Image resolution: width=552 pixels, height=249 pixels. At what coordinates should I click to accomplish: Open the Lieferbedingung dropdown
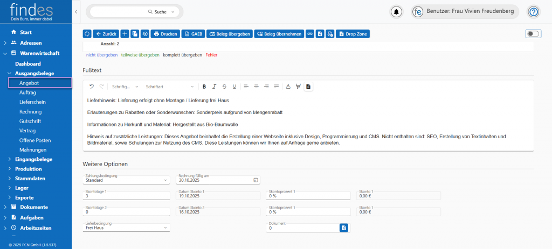pos(126,227)
